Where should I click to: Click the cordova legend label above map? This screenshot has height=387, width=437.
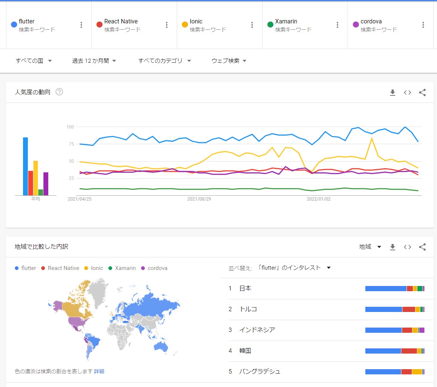(157, 268)
